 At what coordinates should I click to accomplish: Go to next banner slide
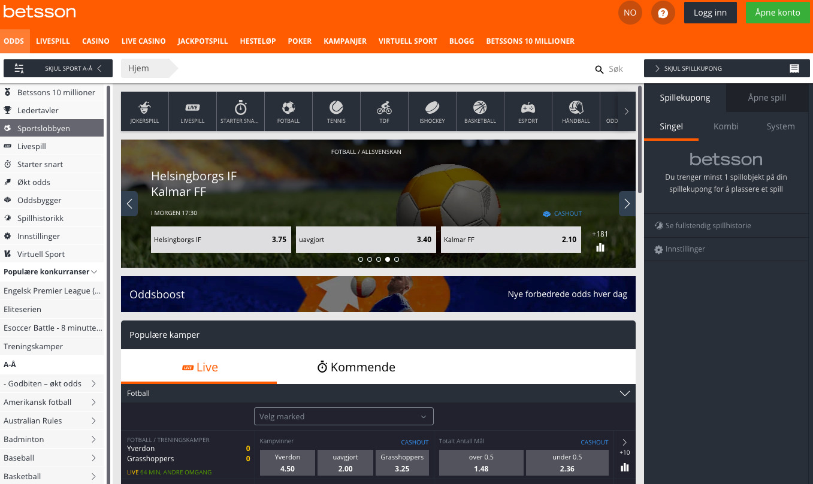[x=627, y=204]
